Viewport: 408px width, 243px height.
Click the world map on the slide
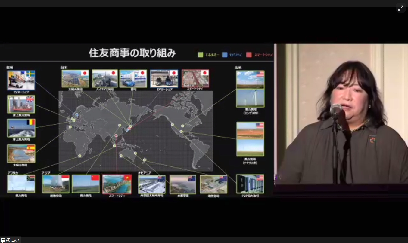[x=135, y=131]
